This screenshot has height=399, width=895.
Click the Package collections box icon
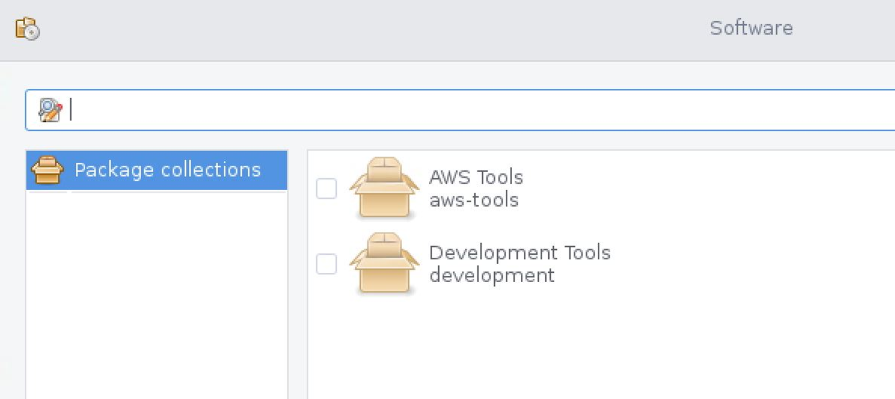point(47,170)
